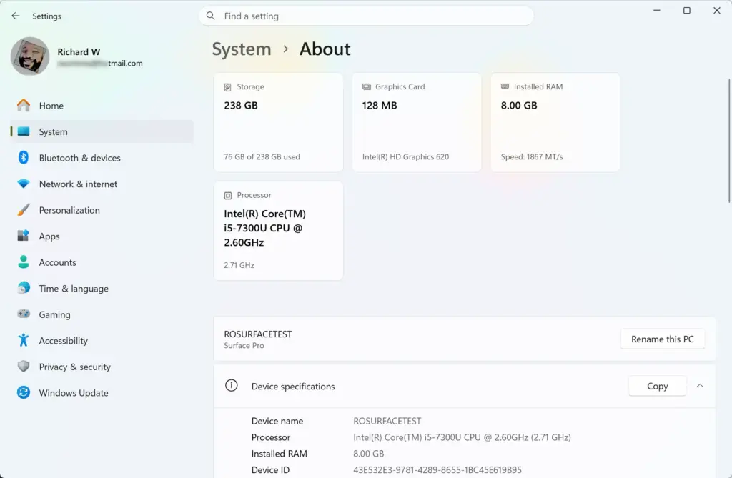This screenshot has width=732, height=478.
Task: Click the Network wifi icon in sidebar
Action: click(24, 184)
